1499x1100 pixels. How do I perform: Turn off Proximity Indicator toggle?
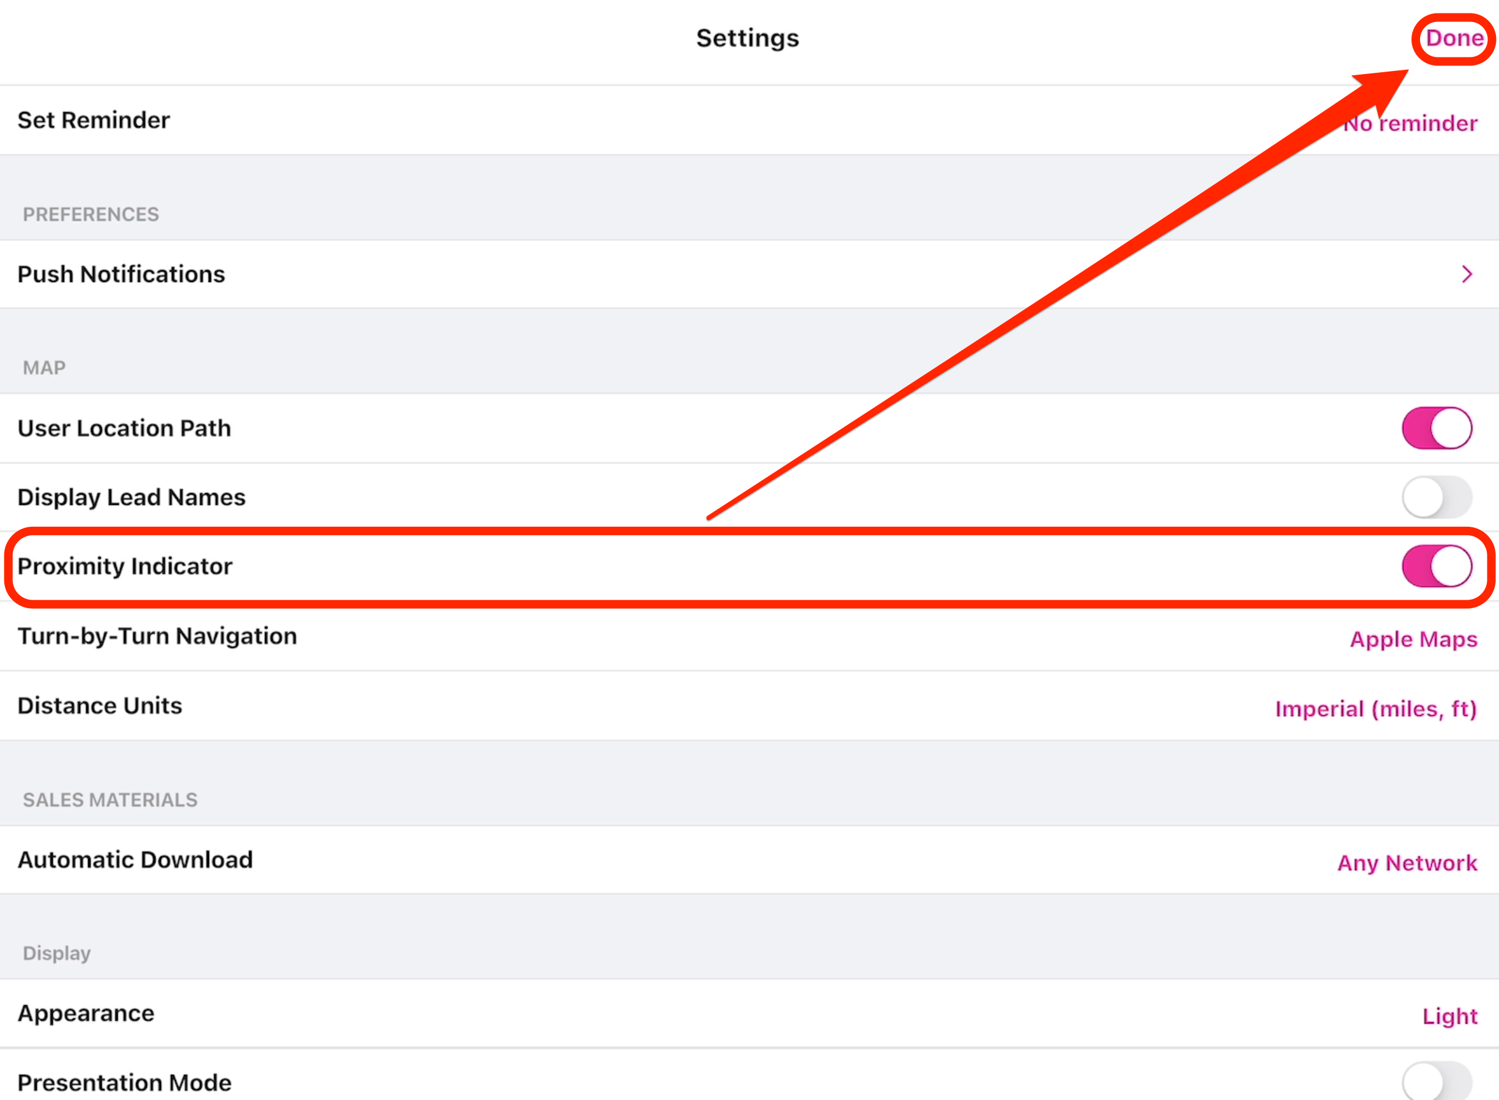pyautogui.click(x=1437, y=567)
